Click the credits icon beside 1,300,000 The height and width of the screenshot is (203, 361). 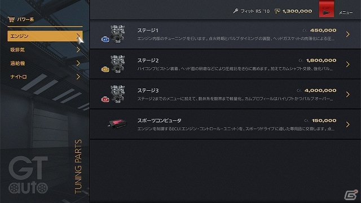[278, 11]
